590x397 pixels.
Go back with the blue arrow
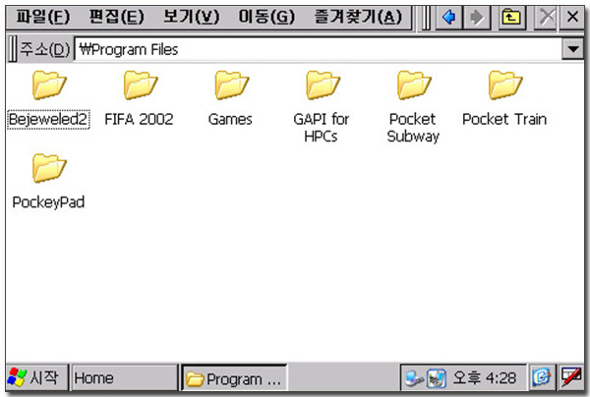pos(449,17)
